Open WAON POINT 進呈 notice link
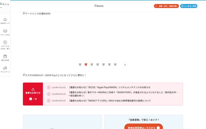This screenshot has height=129, width=206. (123, 94)
